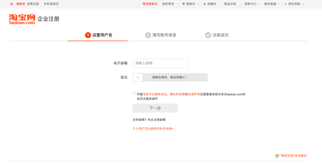Go to 淘宝网首页 in top bar
Viewport: 322px width, 164px height.
coord(150,4)
